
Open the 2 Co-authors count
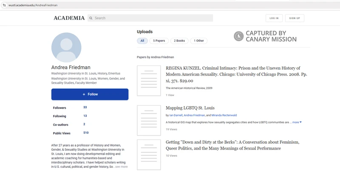[84, 124]
